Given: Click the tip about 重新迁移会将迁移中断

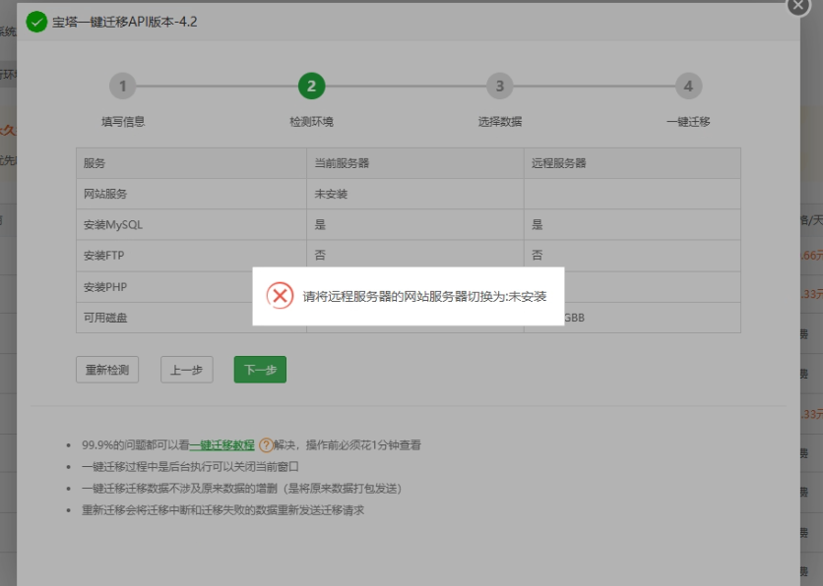Looking at the screenshot, I should point(223,510).
